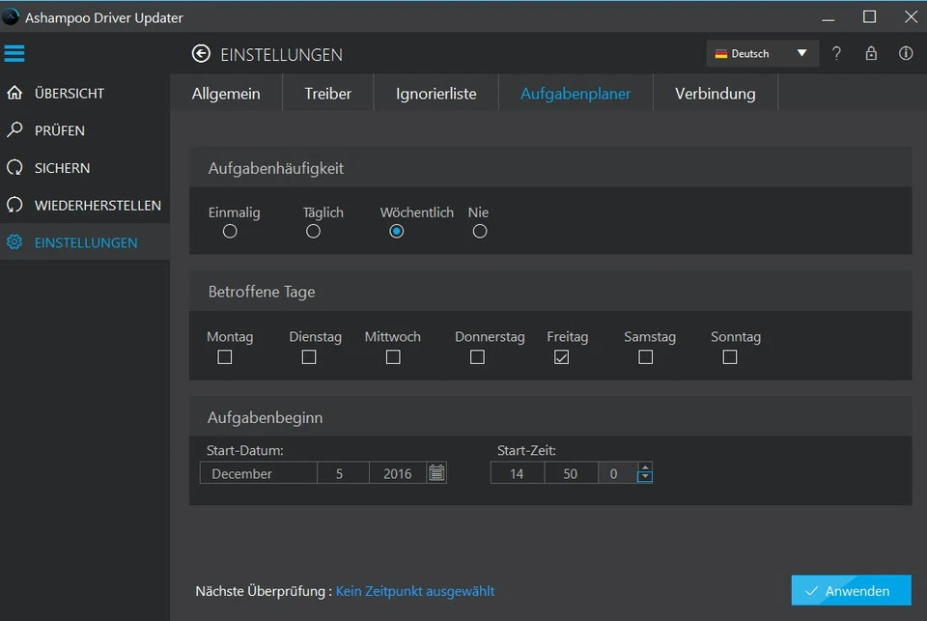Viewport: 927px width, 621px height.
Task: Switch to the Treiber tab
Action: point(328,94)
